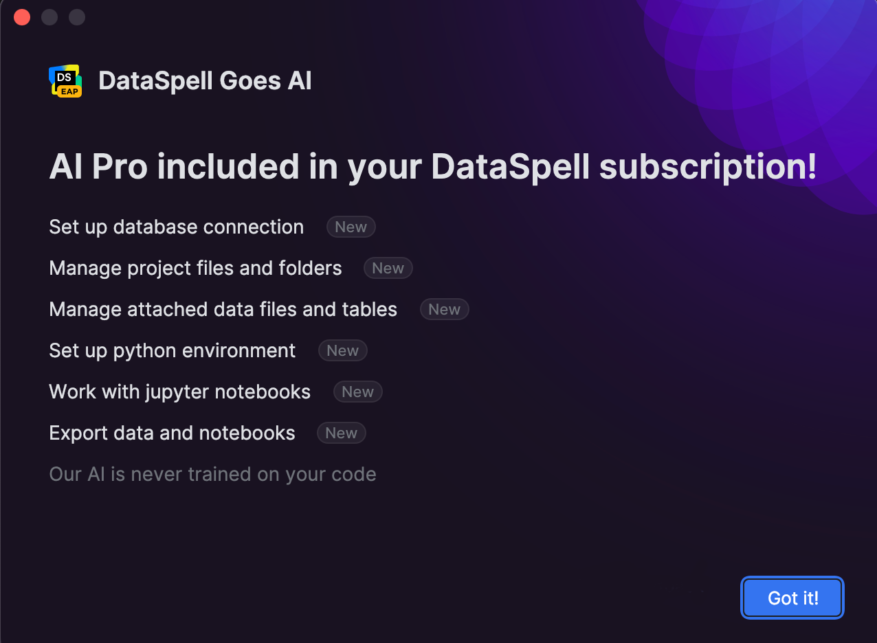
Task: Close the dialog with red window button
Action: coord(22,17)
